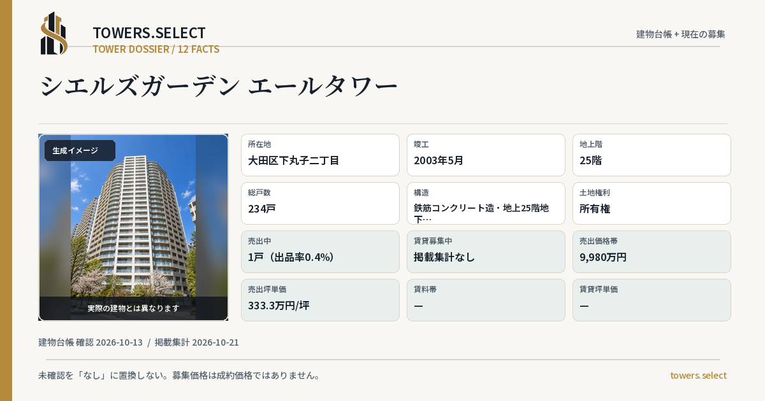Click the TOWERS.SELECT brand name

tap(149, 33)
